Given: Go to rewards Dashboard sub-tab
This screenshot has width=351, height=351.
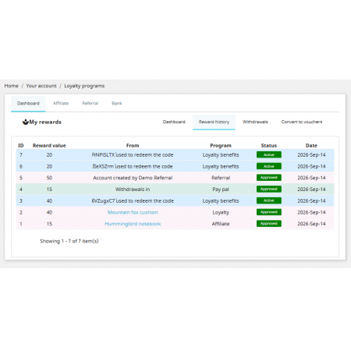Looking at the screenshot, I should click(174, 122).
